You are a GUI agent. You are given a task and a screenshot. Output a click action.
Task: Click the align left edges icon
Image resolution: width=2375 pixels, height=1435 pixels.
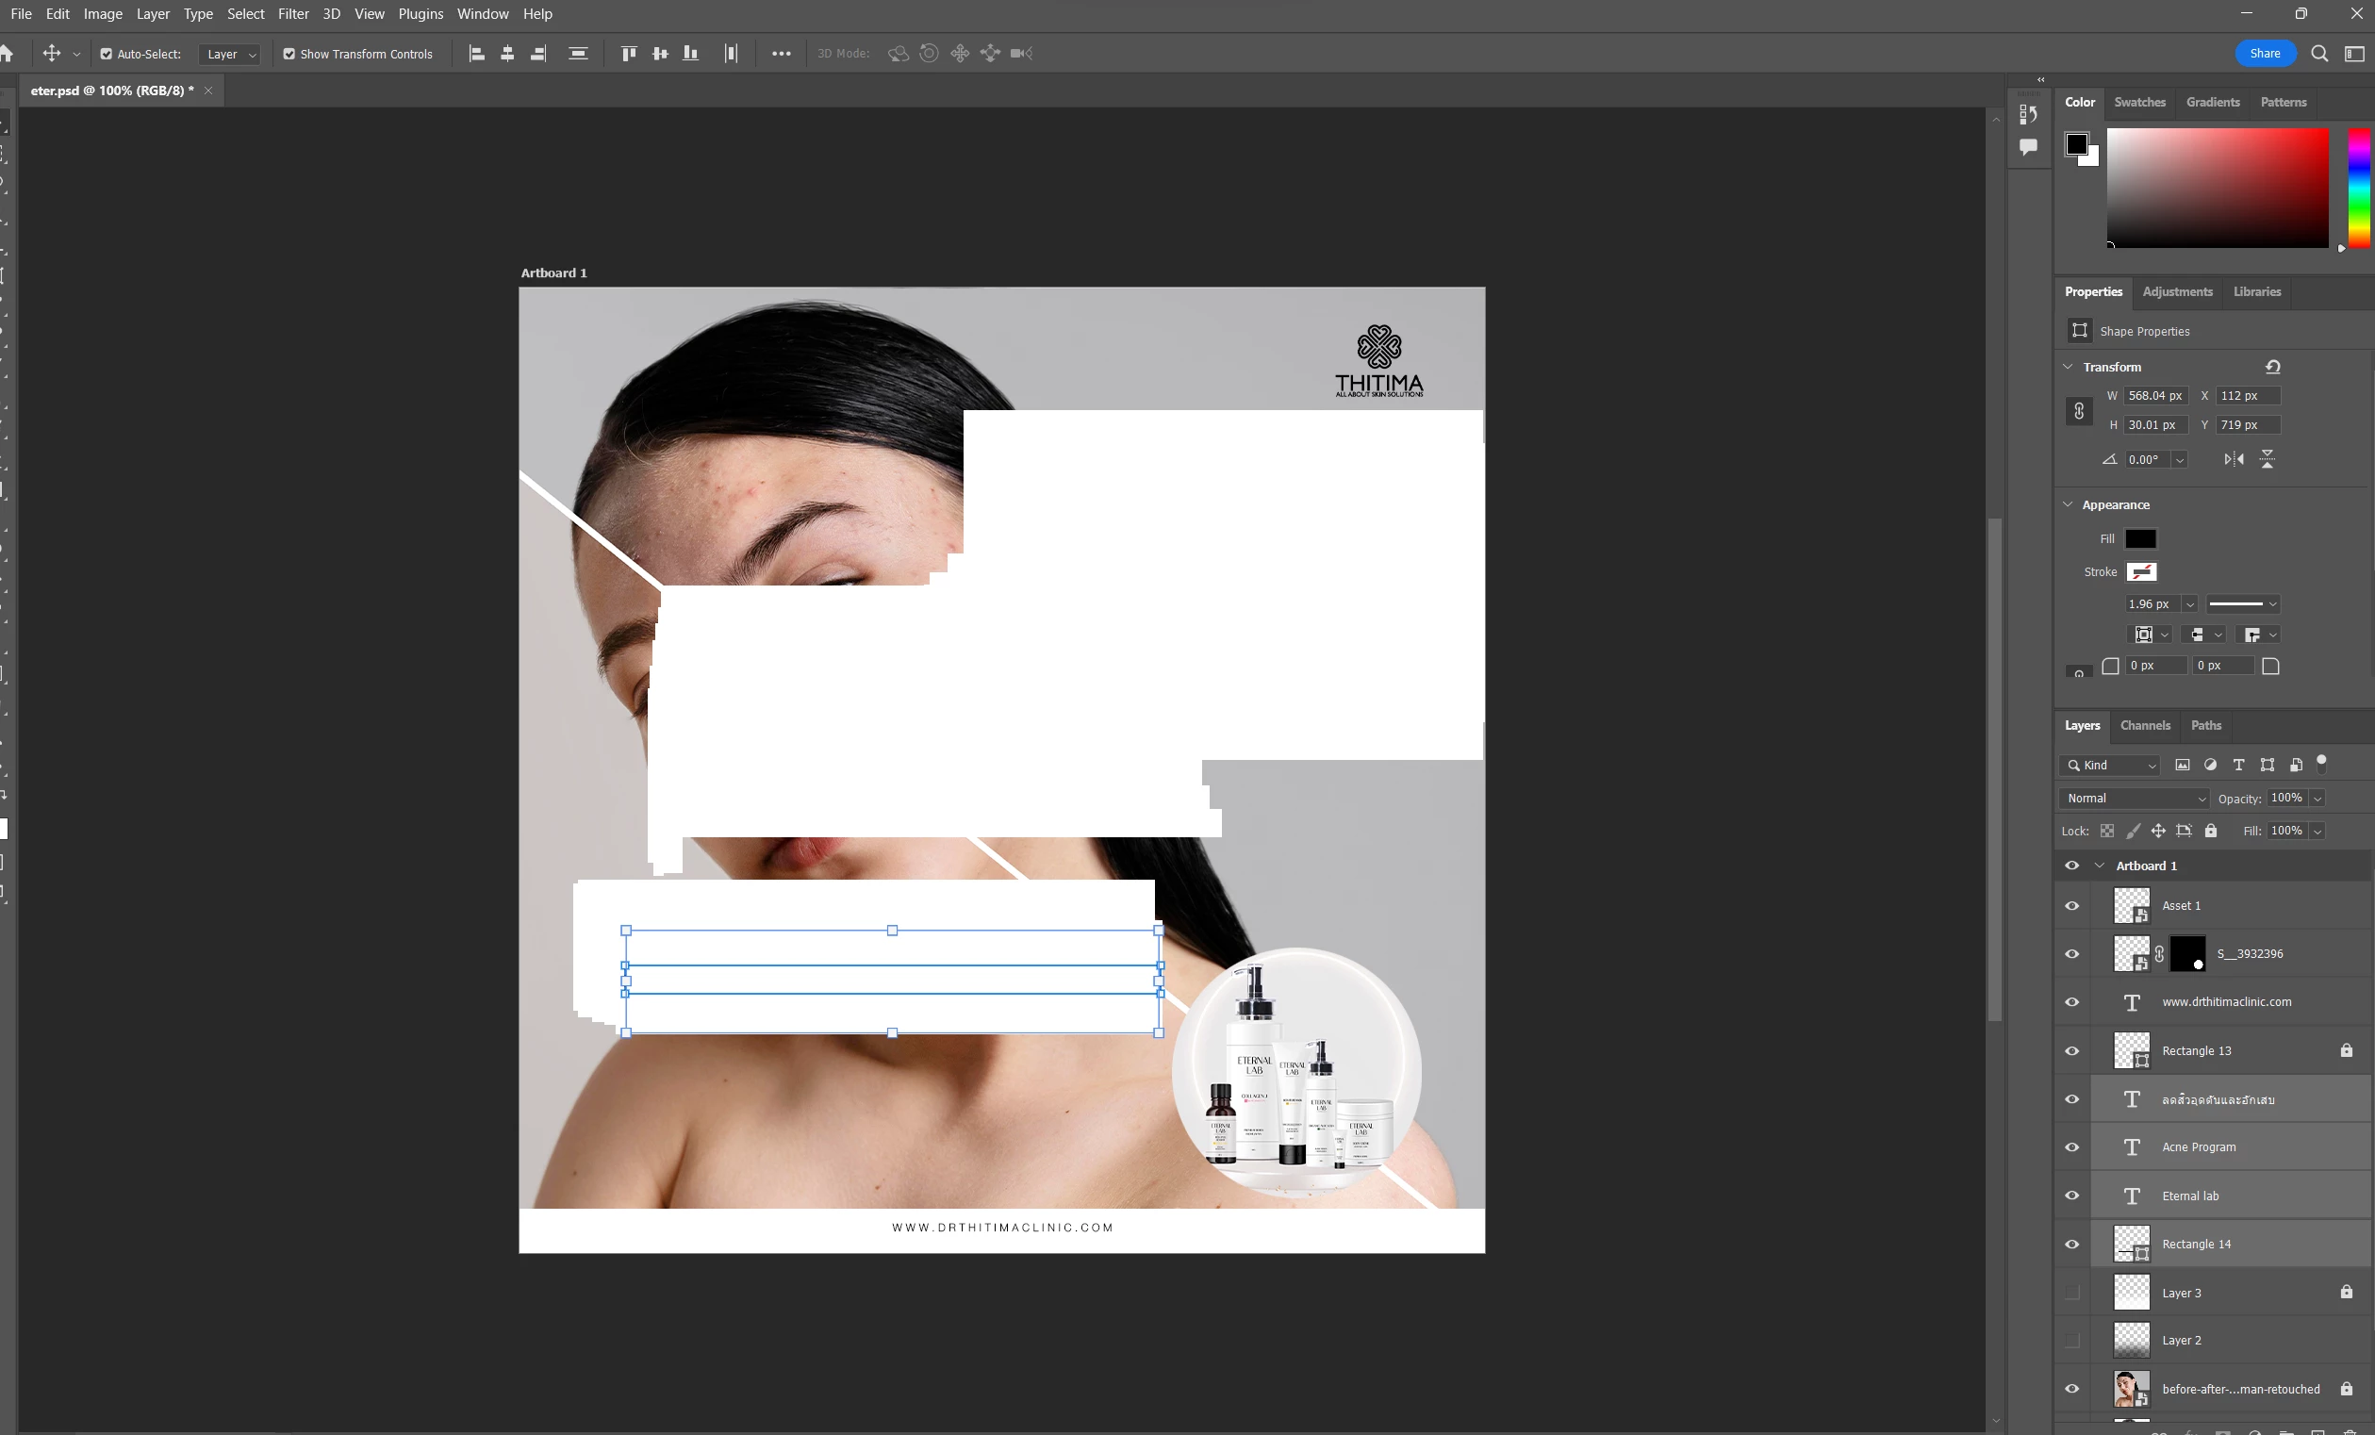click(x=476, y=54)
